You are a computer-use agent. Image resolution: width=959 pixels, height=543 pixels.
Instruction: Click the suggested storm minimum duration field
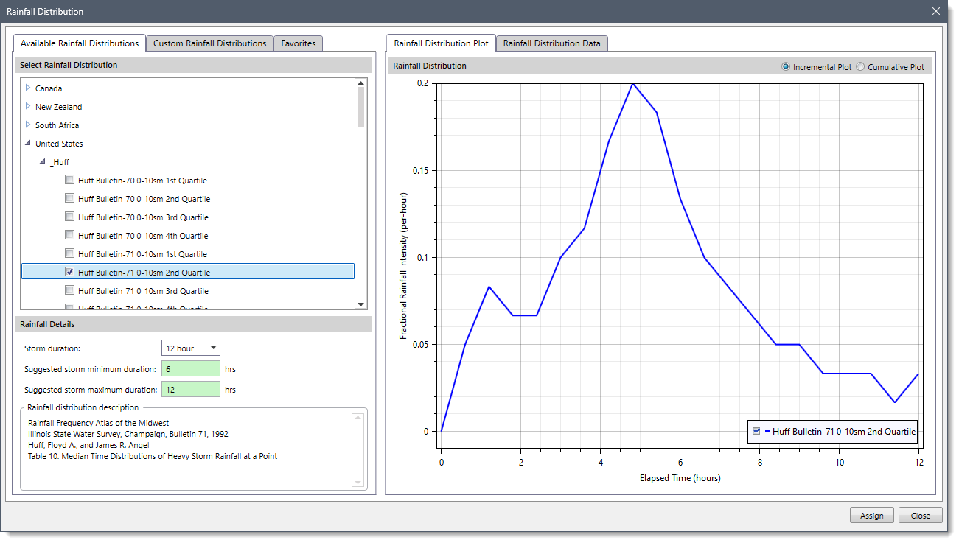pos(190,368)
